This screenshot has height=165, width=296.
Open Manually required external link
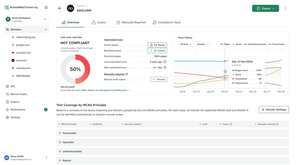click(x=116, y=74)
